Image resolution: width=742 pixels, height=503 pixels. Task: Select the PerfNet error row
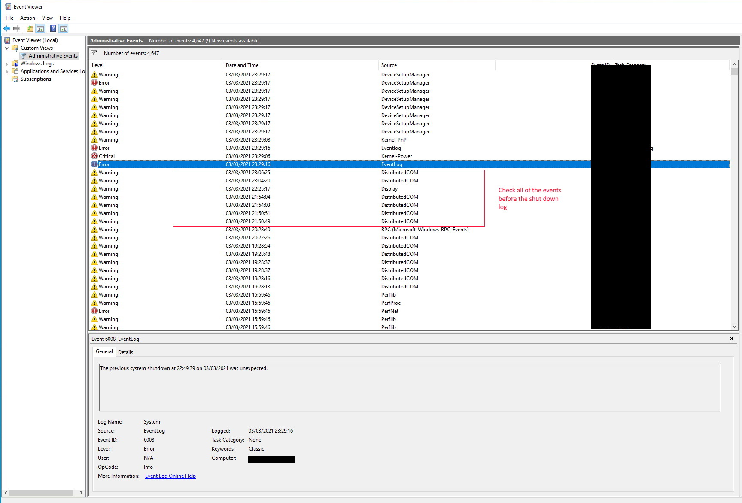(x=409, y=311)
